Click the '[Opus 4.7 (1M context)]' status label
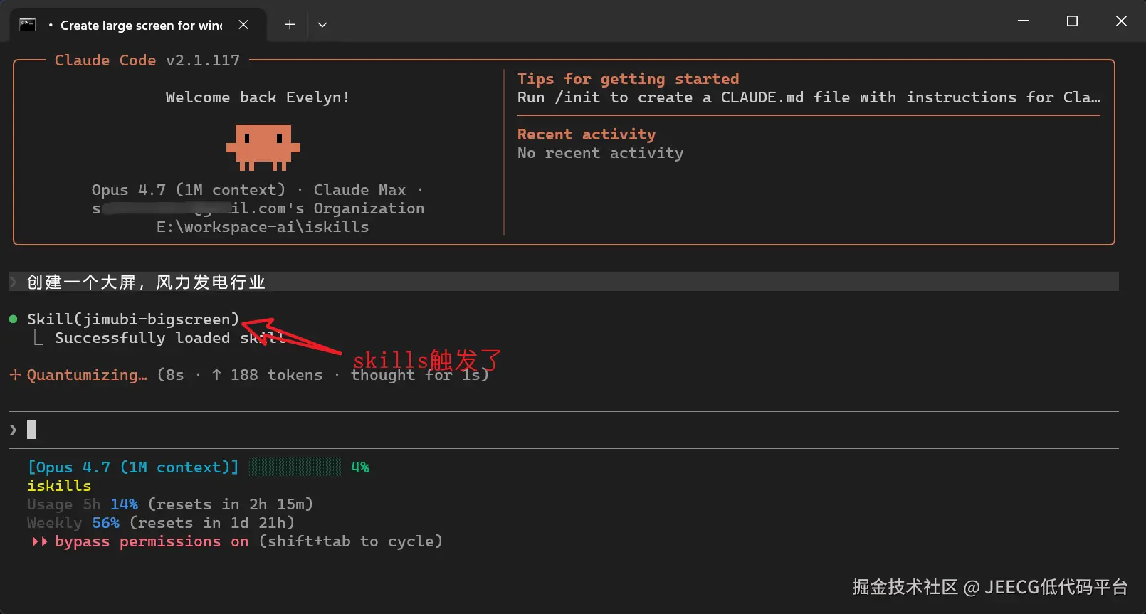The height and width of the screenshot is (614, 1146). [133, 467]
